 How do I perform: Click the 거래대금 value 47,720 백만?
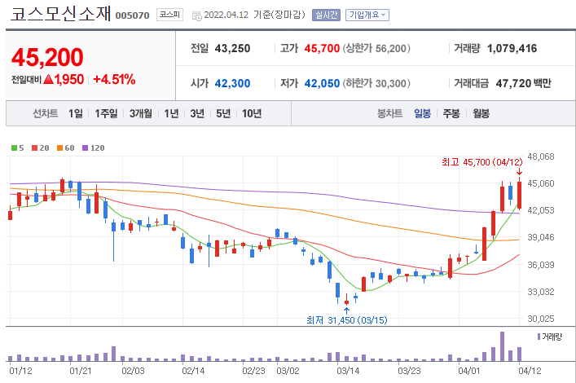(524, 83)
